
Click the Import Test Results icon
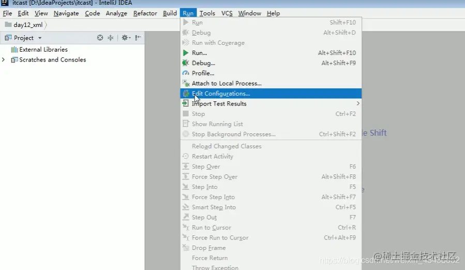click(186, 103)
